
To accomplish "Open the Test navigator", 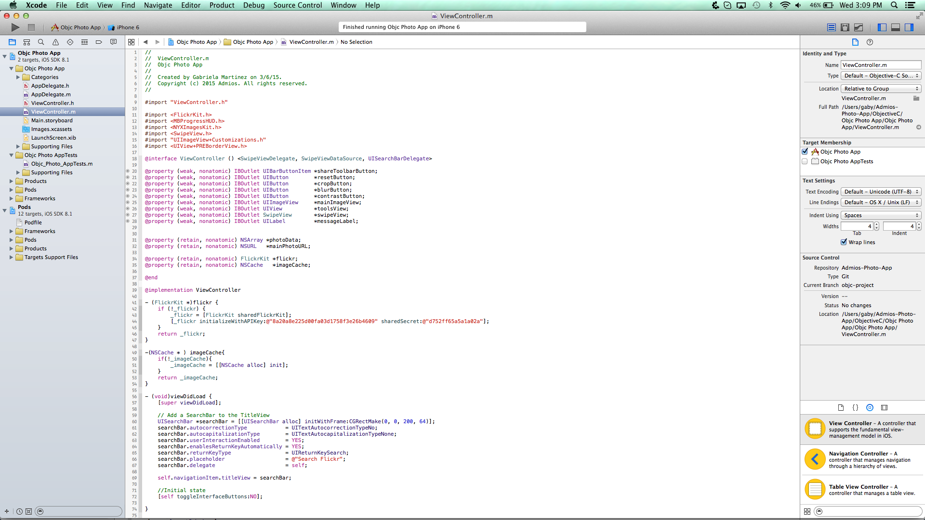I will [70, 42].
